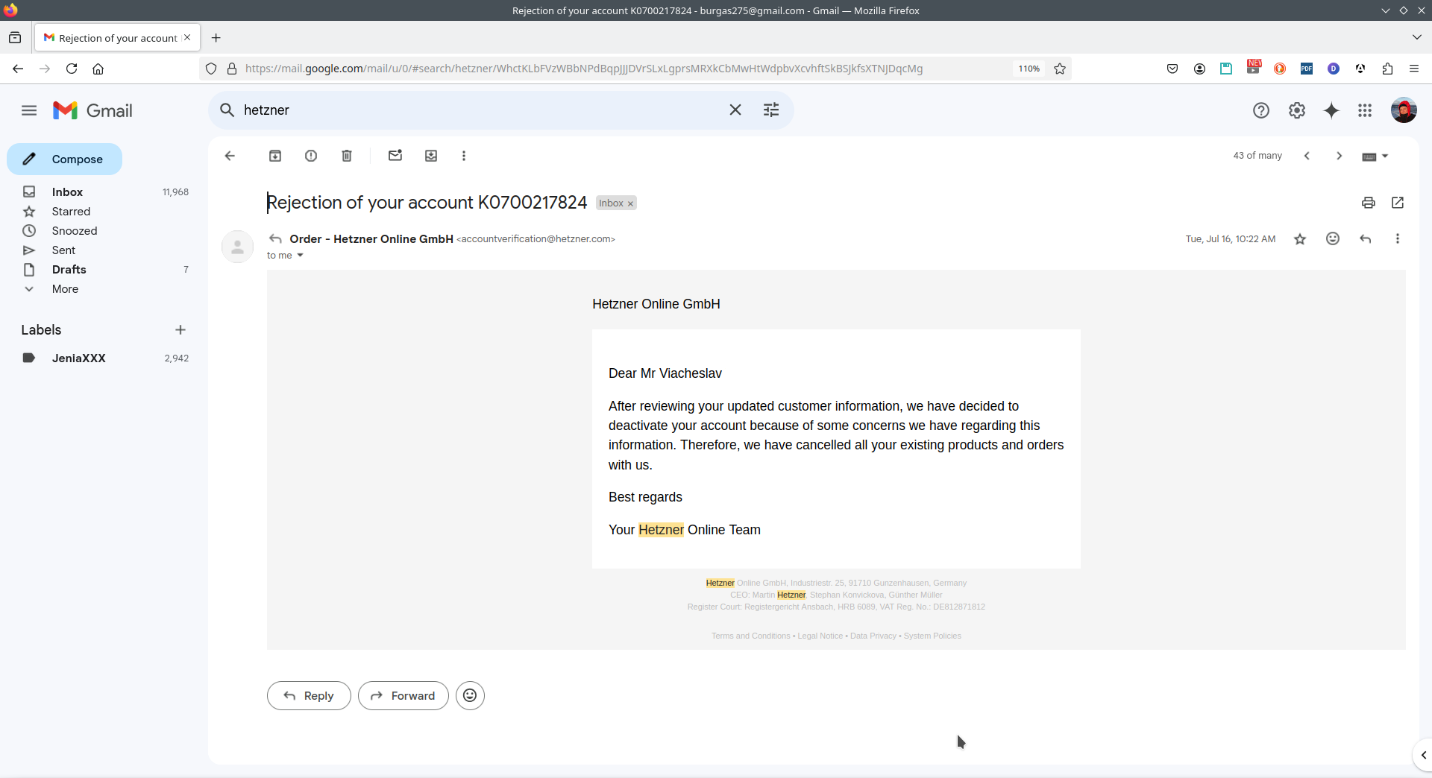
Task: Print all messages
Action: [1368, 203]
